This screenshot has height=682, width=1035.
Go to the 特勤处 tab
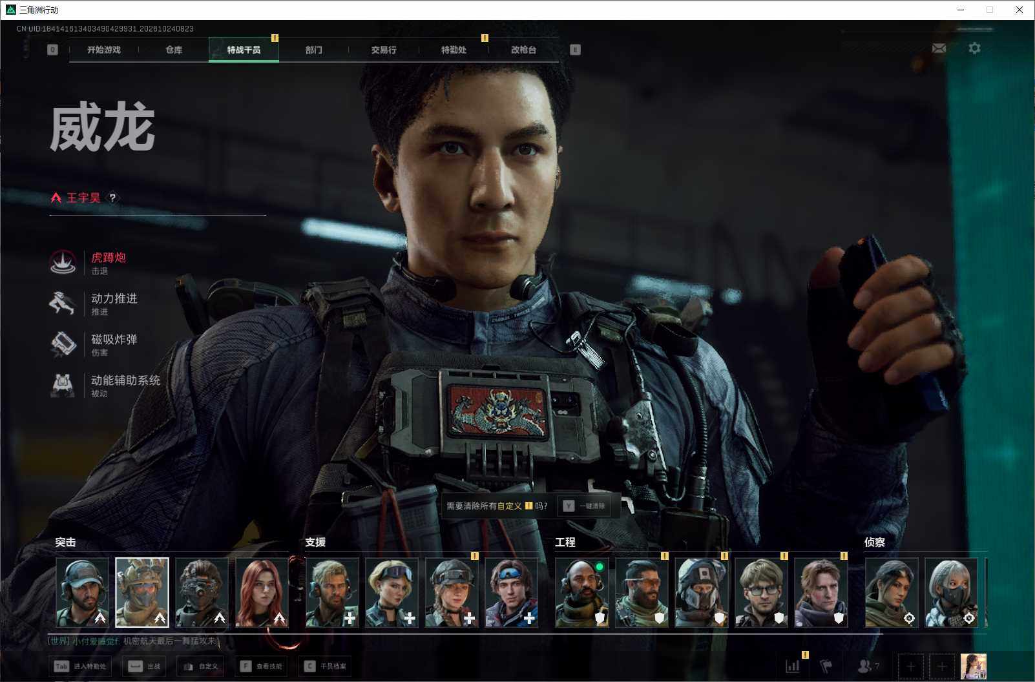pyautogui.click(x=454, y=50)
